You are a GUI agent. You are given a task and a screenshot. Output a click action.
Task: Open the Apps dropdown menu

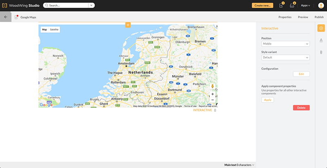click(305, 6)
